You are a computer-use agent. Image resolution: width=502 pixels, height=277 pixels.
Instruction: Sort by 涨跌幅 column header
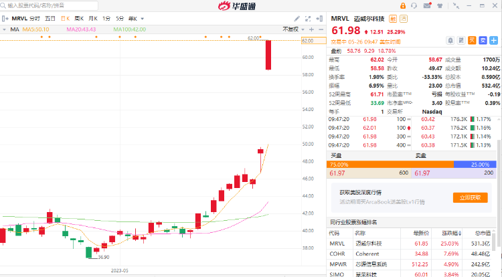[451, 234]
